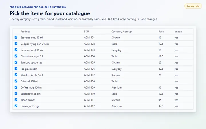Click the 'yes' image value in Bread basket row
Viewport: 206px width, 129px height.
tap(176, 100)
